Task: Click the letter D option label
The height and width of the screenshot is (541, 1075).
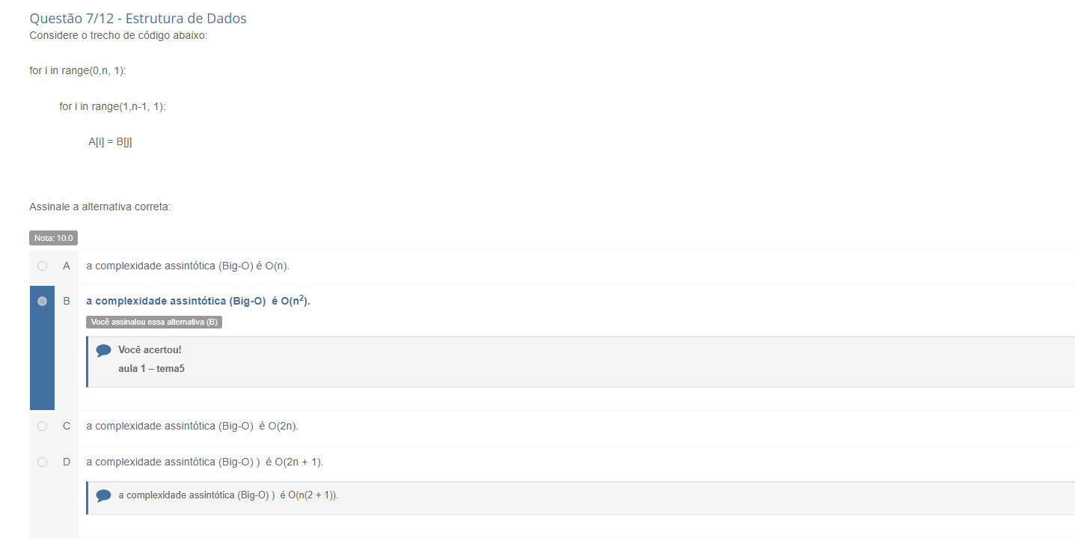Action: click(67, 462)
